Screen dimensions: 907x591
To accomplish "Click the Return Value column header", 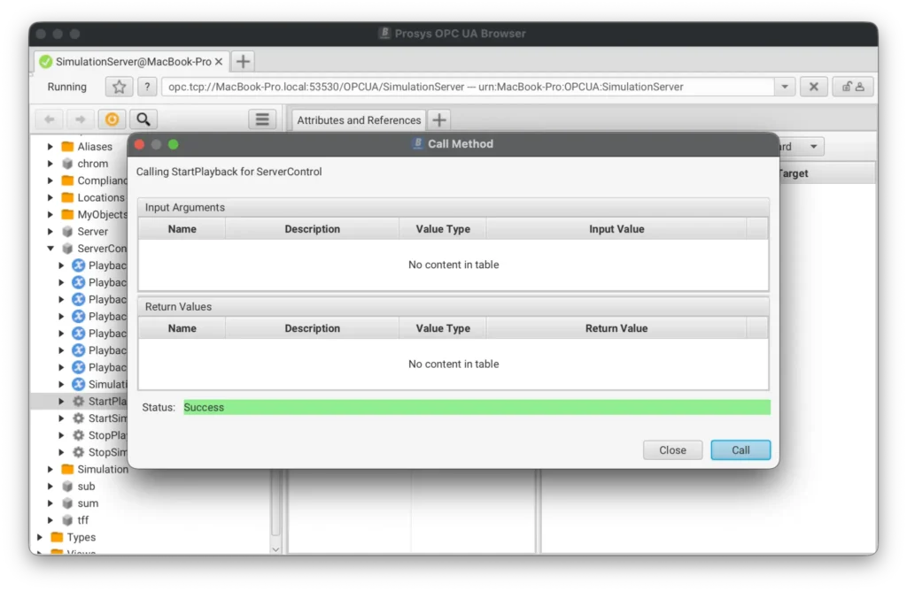I will pos(616,329).
